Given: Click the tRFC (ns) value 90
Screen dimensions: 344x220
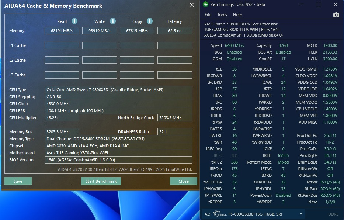Looking at the screenshot, I should (x=234, y=149).
